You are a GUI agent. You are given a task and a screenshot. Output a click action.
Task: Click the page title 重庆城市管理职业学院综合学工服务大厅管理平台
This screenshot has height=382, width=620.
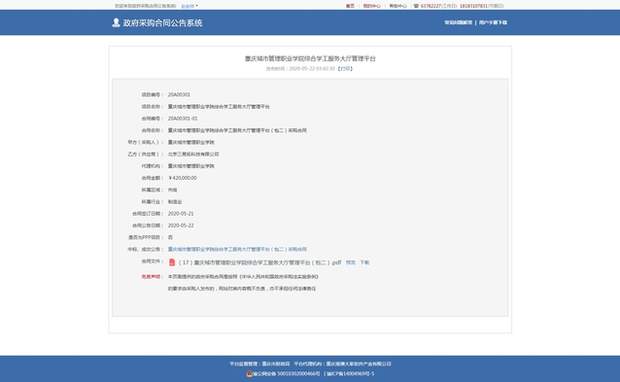[310, 58]
